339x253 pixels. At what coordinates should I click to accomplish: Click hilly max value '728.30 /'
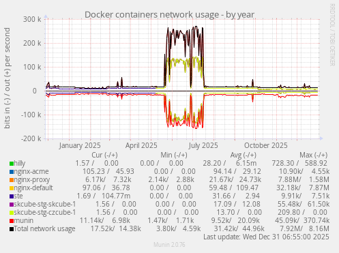click(285, 163)
